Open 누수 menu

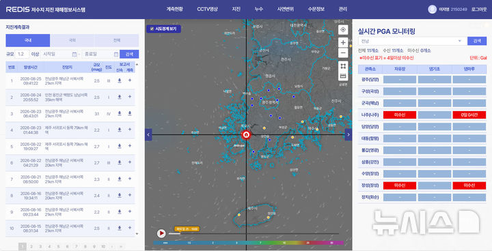[x=258, y=9]
